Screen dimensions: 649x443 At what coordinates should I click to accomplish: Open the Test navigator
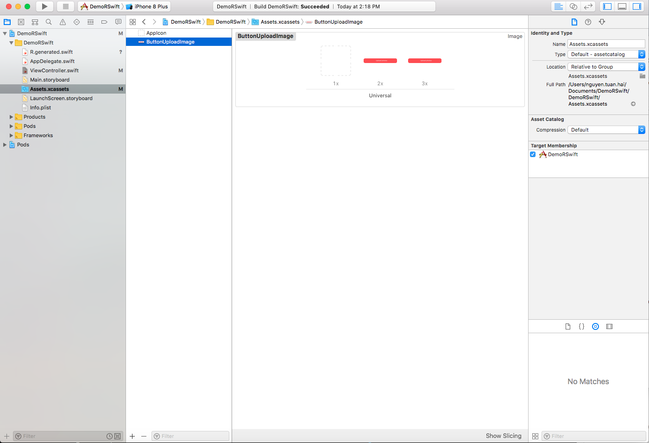76,22
